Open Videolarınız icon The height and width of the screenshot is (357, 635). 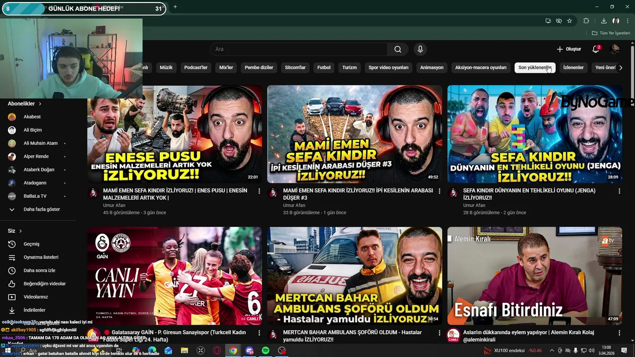[x=12, y=297]
